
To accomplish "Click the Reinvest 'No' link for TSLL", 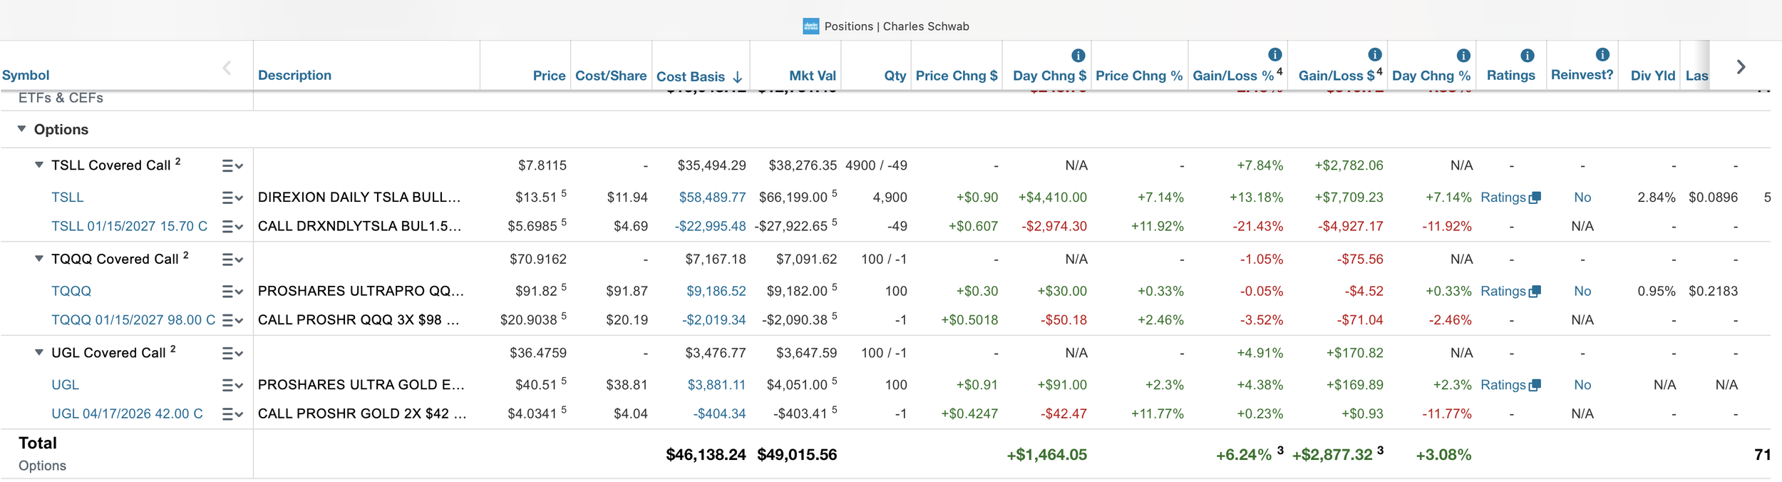I will (1582, 198).
